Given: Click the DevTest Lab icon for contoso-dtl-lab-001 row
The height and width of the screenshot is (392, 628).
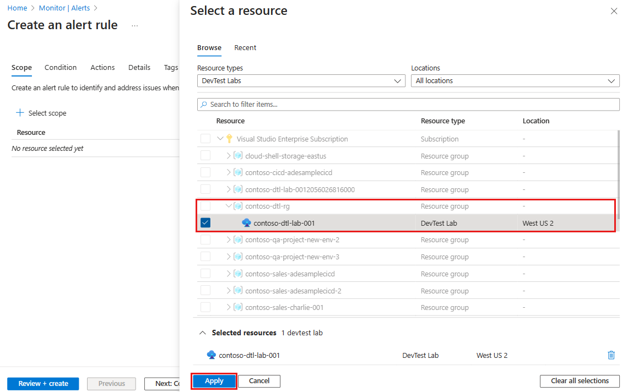Looking at the screenshot, I should coord(247,223).
